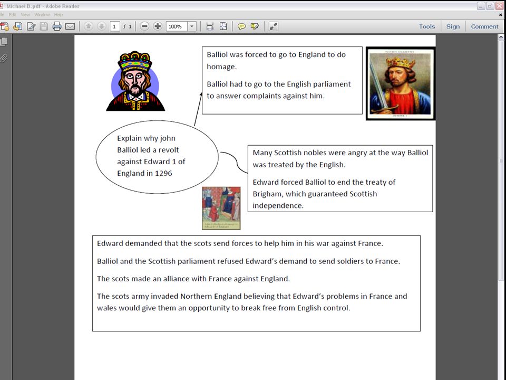
Task: Click the convert file icon with arrow
Action: click(x=18, y=26)
